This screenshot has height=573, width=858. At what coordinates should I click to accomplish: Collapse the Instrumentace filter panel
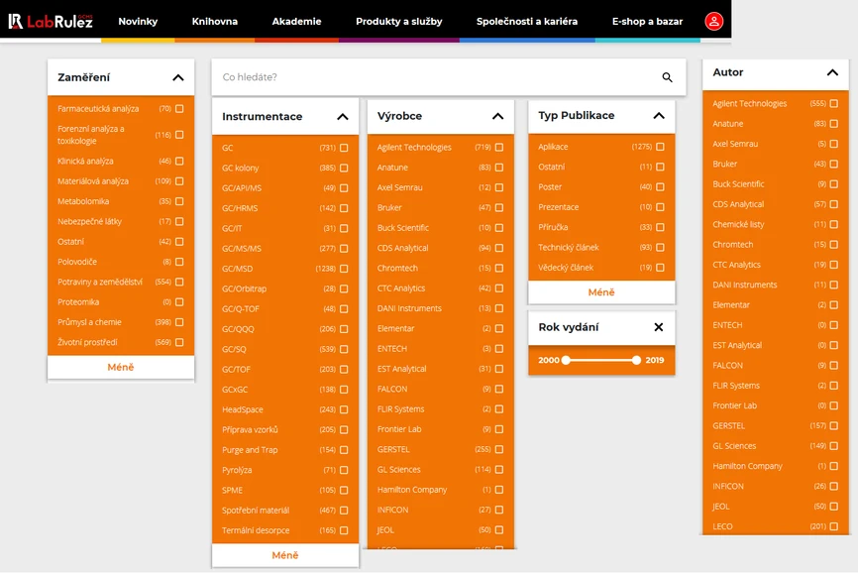pyautogui.click(x=343, y=116)
